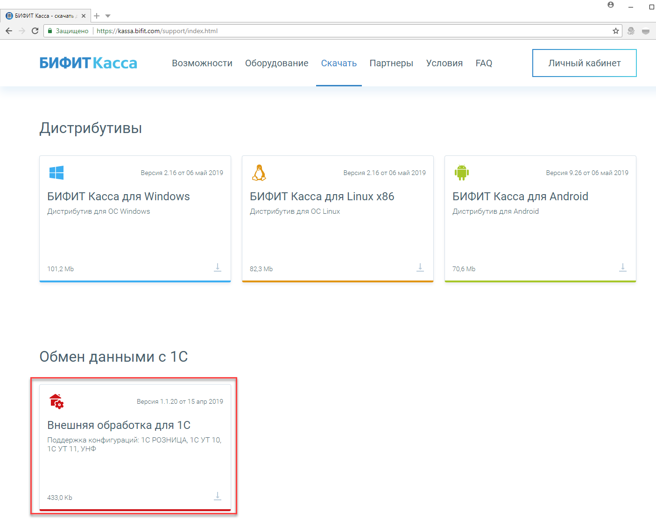Click the second browser extension icon
The width and height of the screenshot is (656, 519).
[646, 31]
